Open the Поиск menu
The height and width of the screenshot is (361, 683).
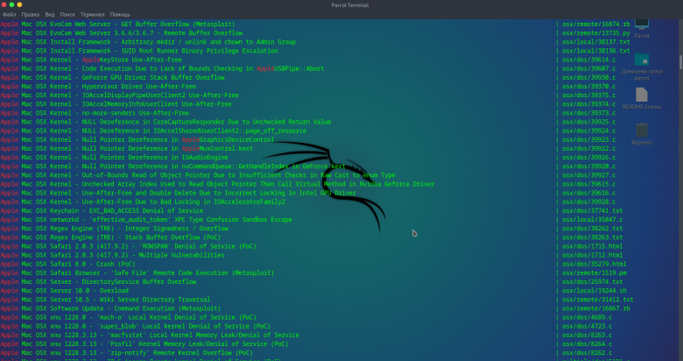(x=67, y=14)
